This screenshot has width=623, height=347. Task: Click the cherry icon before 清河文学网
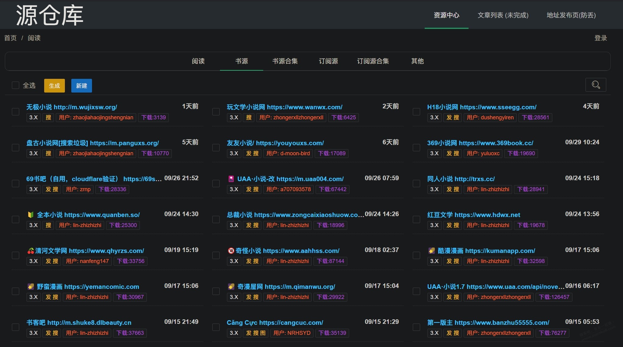[x=30, y=251]
